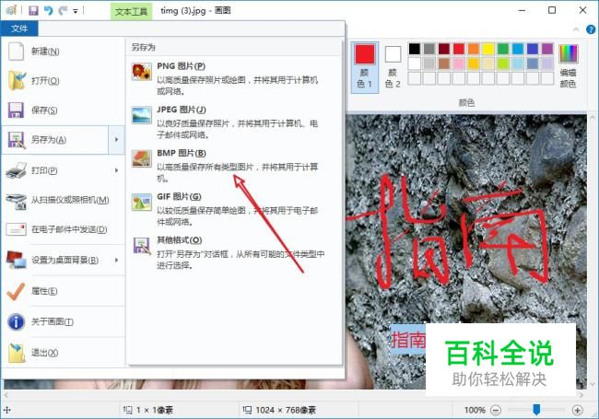
Task: Click the blue help question mark icon
Action: [591, 29]
